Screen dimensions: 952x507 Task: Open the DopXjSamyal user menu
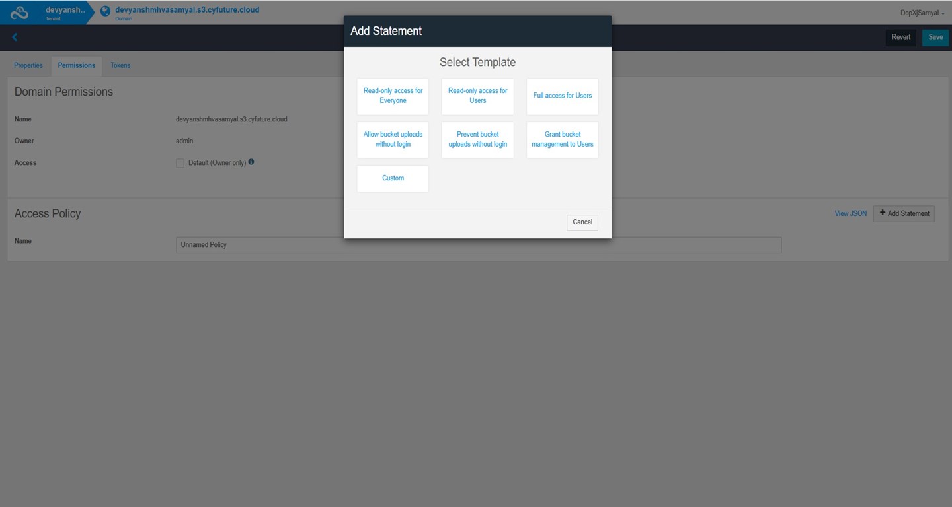pos(922,12)
